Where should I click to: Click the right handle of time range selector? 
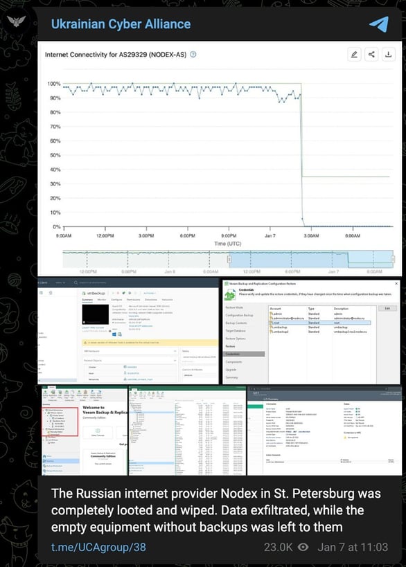pyautogui.click(x=393, y=259)
